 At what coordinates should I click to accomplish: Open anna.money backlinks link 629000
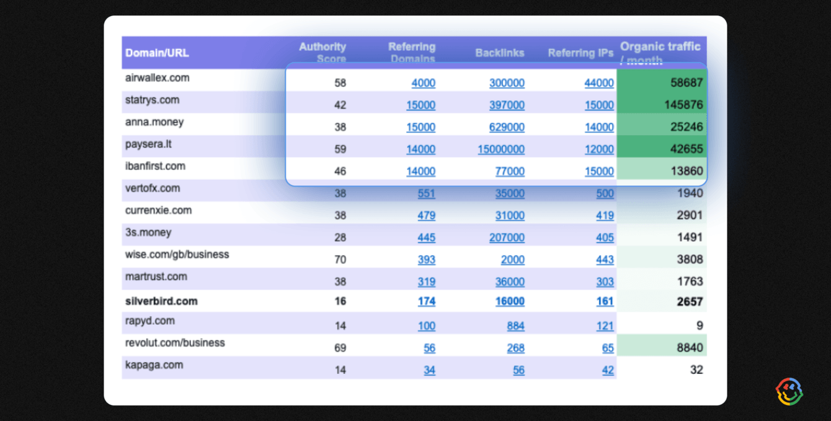click(x=507, y=127)
